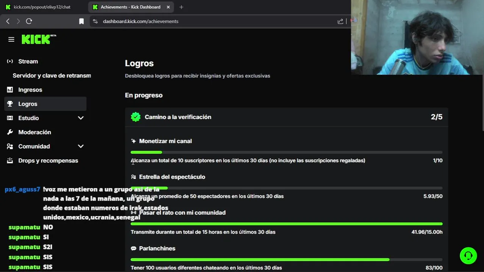Image resolution: width=484 pixels, height=272 pixels.
Task: Click the Monetizar mi canal achievement title
Action: click(165, 141)
